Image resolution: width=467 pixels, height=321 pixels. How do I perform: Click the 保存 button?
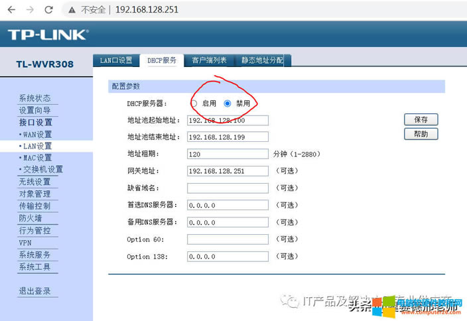[421, 119]
